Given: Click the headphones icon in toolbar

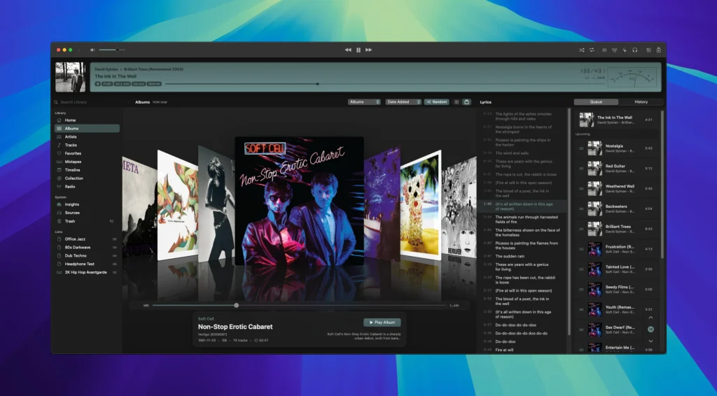Looking at the screenshot, I should point(634,50).
